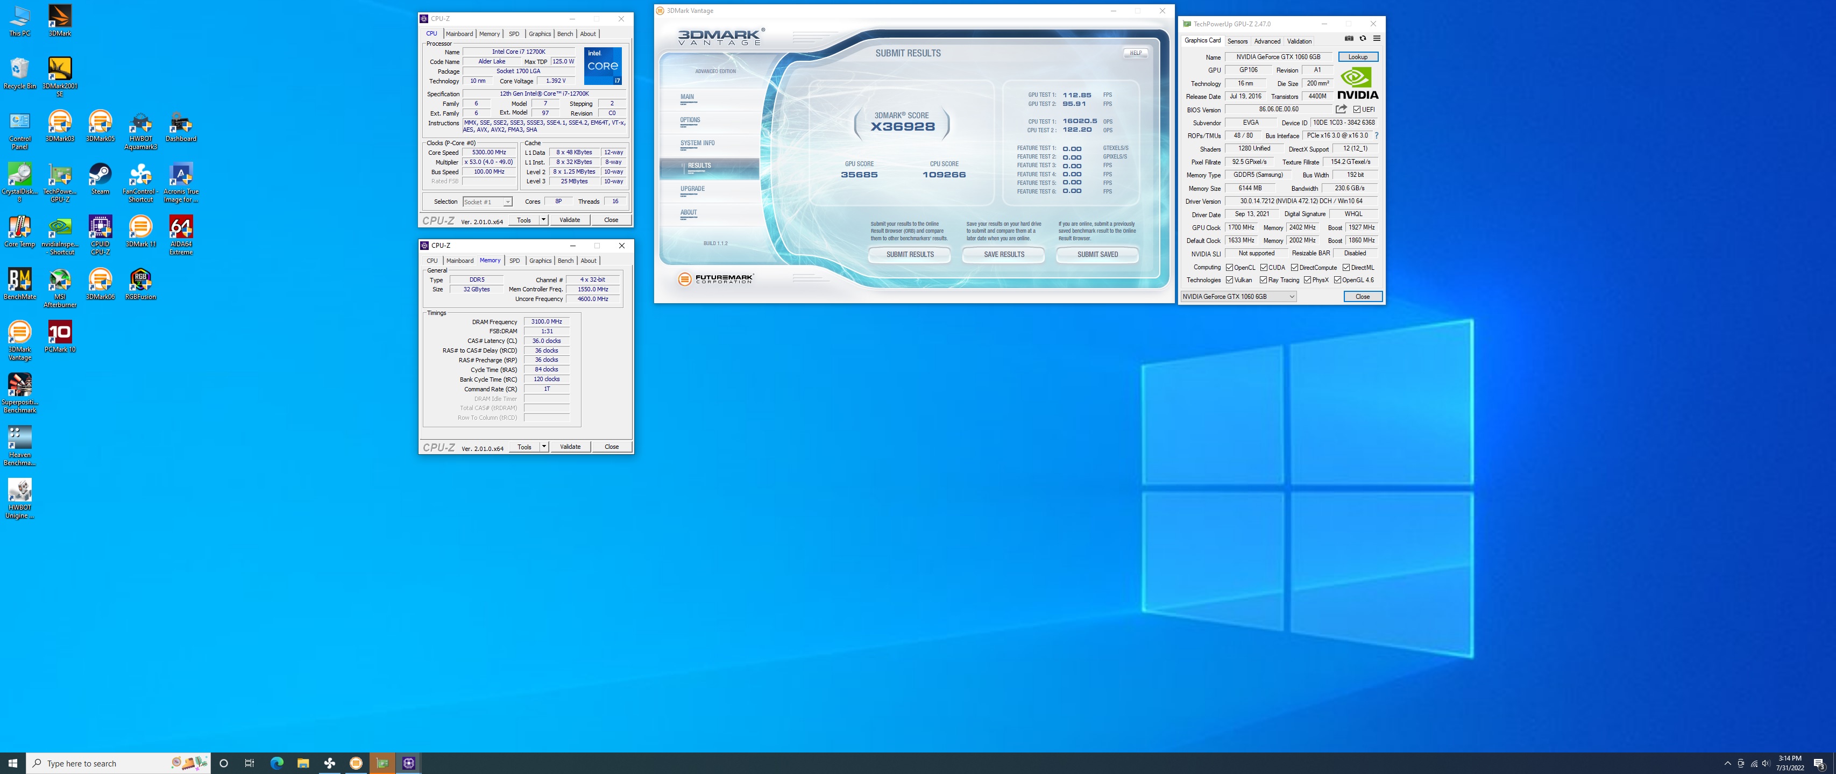
Task: Open the BenchMate desktop icon
Action: (x=20, y=284)
